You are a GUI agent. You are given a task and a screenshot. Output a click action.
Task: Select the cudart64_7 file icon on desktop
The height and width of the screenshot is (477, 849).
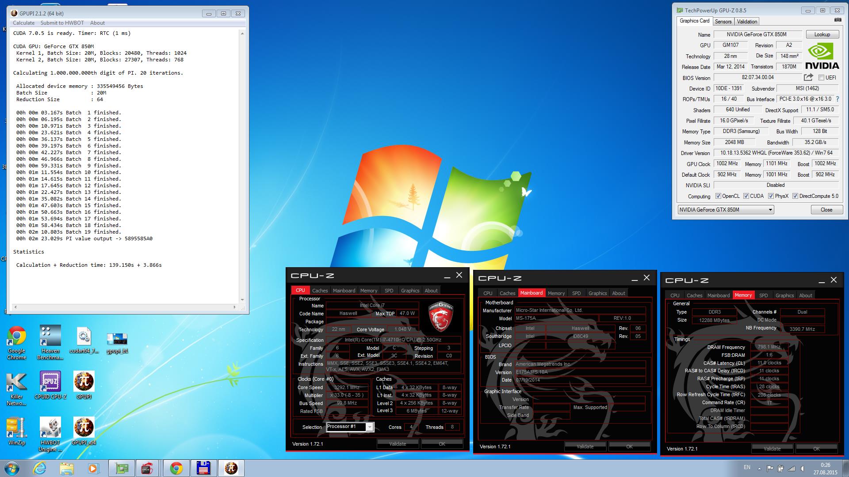[84, 340]
